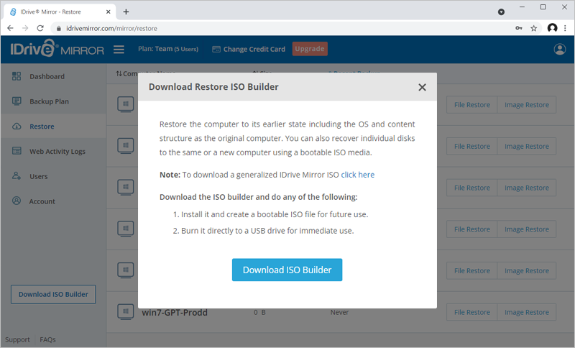This screenshot has height=348, width=575.
Task: Select Restore in the sidebar
Action: pyautogui.click(x=42, y=127)
